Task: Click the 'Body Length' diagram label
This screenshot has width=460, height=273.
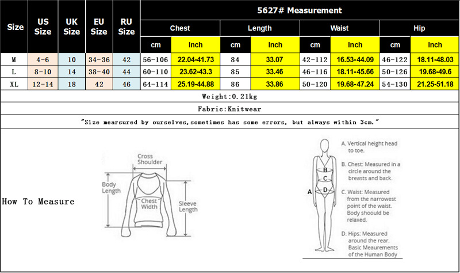Action: (x=111, y=188)
